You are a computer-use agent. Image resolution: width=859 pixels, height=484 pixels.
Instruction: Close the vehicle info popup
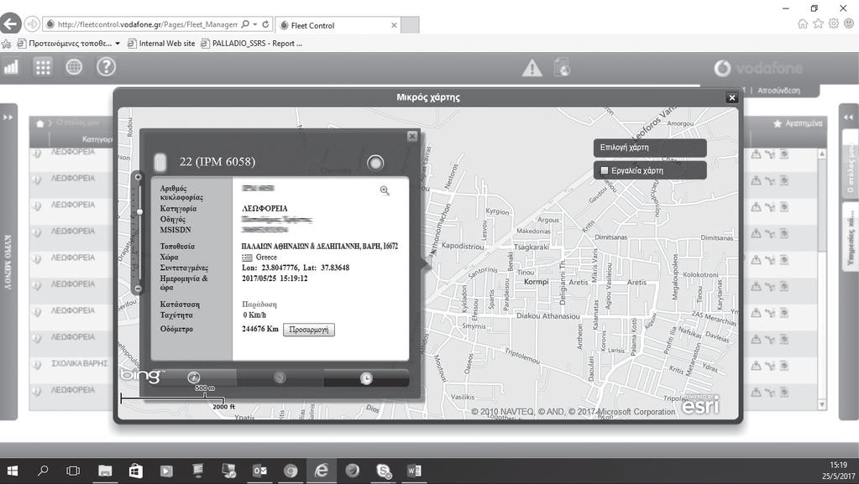[x=412, y=137]
